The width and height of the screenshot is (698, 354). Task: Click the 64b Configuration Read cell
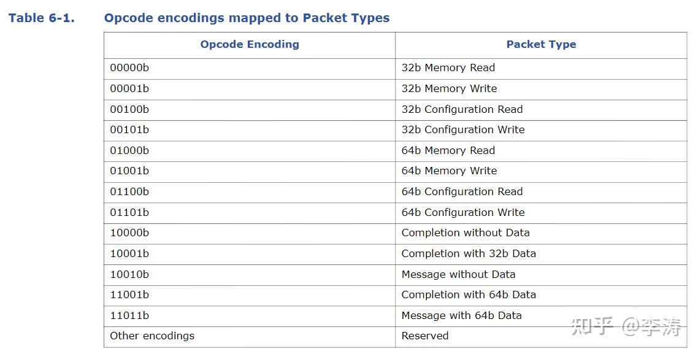pyautogui.click(x=462, y=191)
